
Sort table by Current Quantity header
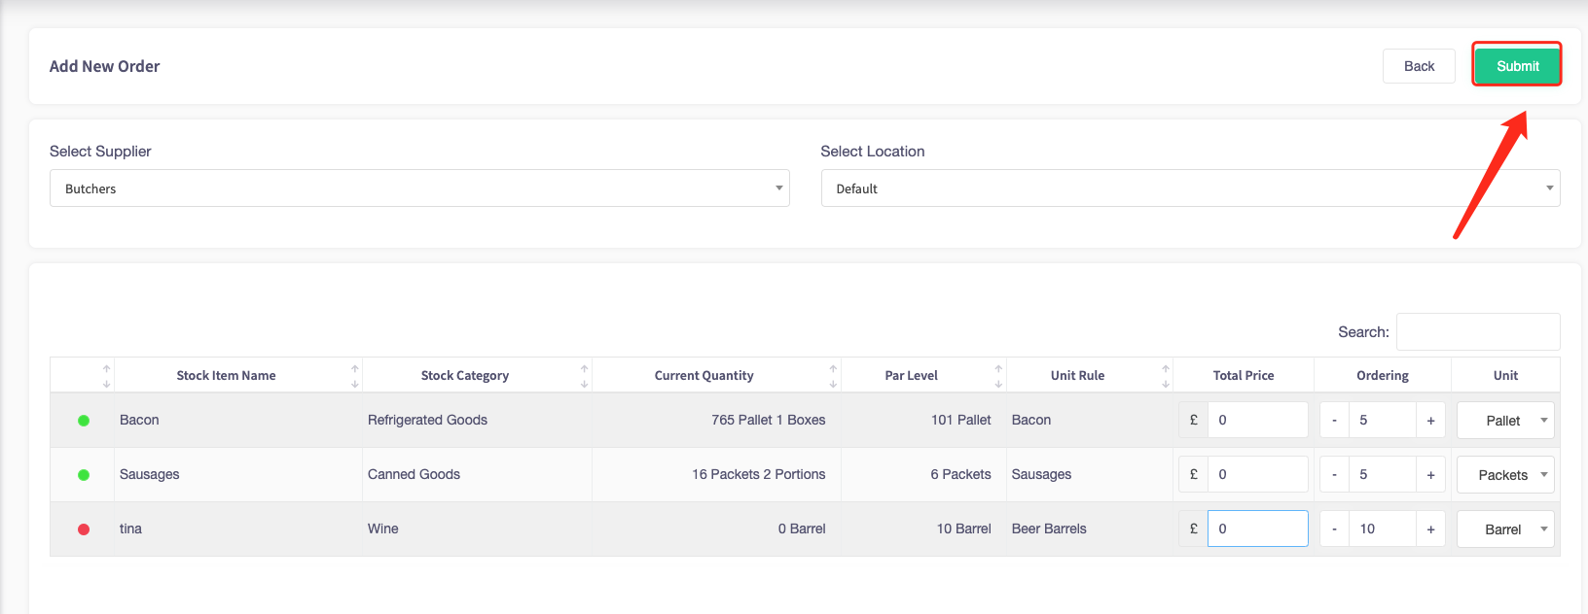pyautogui.click(x=716, y=376)
